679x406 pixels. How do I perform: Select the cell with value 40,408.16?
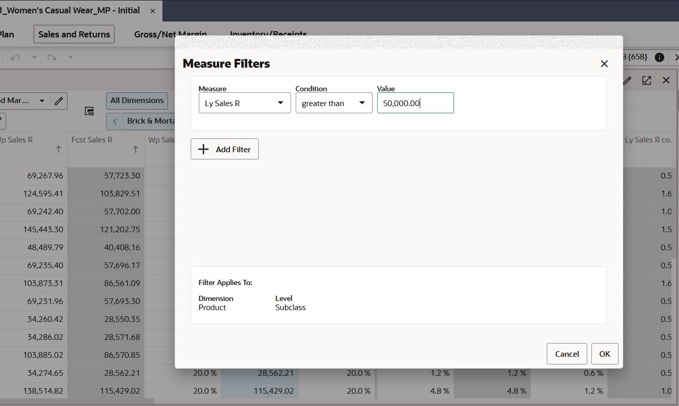[106, 248]
